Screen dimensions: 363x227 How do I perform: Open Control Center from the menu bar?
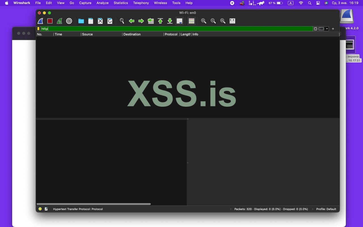tap(318, 3)
